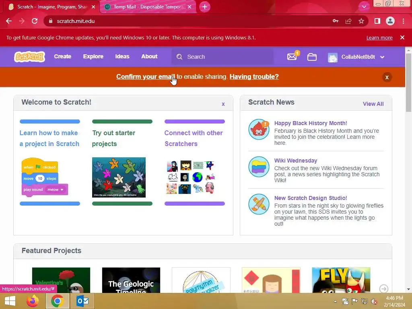Open Chrome profile account icon
Screen dimensions: 412x309
(390, 21)
